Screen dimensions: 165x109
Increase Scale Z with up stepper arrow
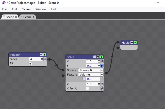[99, 83]
